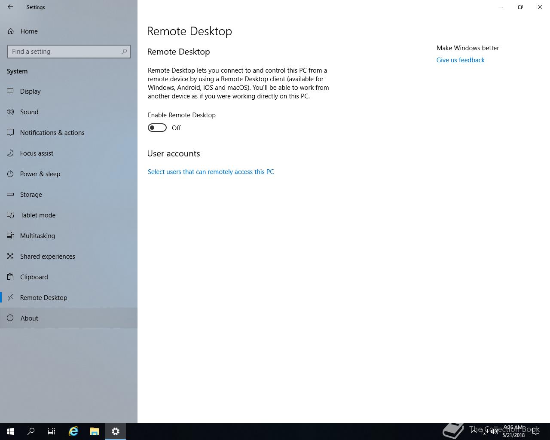Open Multitasking settings
Image resolution: width=550 pixels, height=440 pixels.
tap(69, 235)
